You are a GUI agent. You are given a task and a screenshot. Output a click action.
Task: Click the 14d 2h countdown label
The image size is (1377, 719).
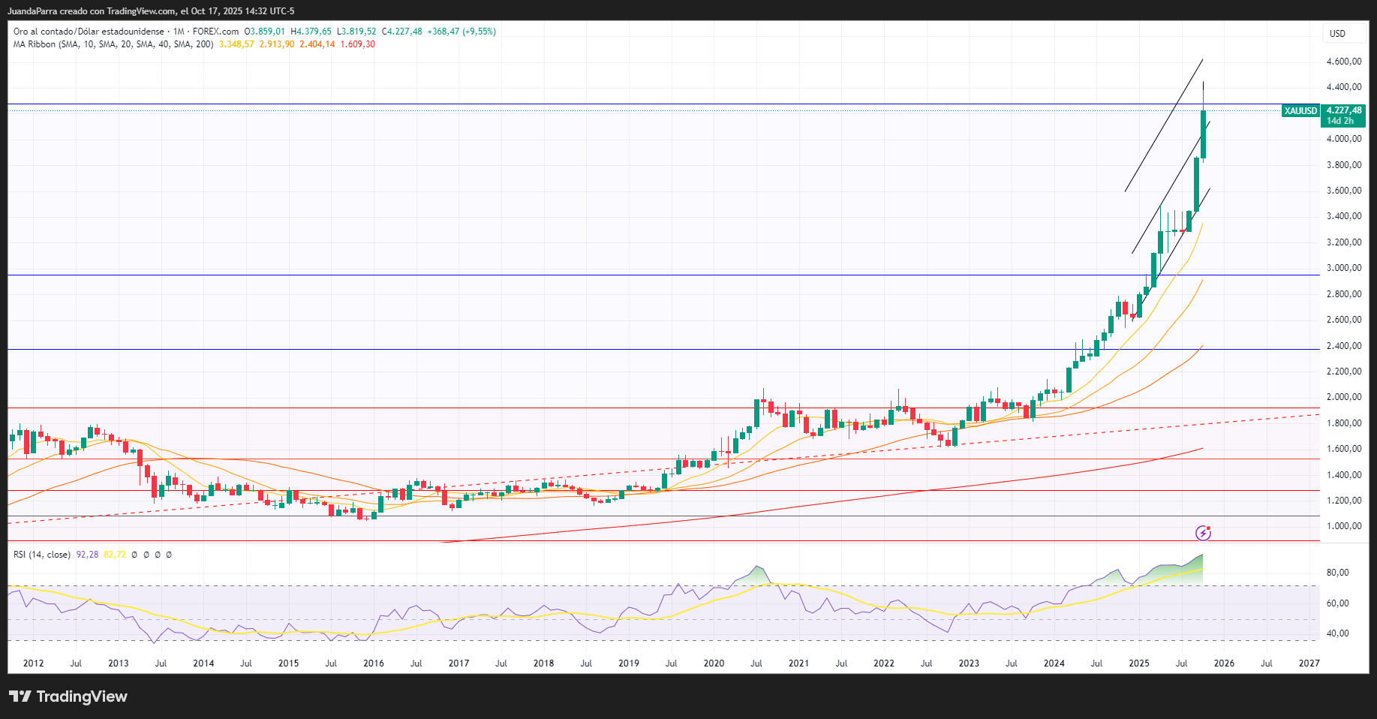[1339, 121]
